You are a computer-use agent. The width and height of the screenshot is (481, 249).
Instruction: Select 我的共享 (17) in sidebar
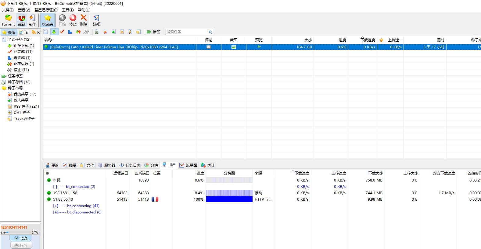tap(25, 94)
